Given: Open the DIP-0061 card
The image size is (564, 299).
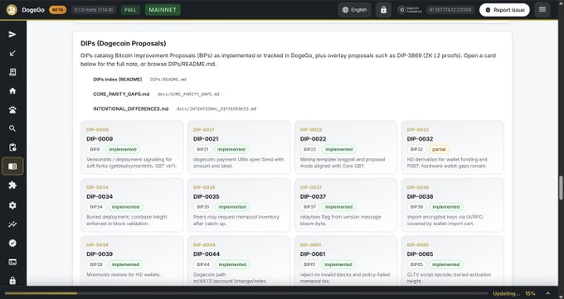Looking at the screenshot, I should [346, 261].
